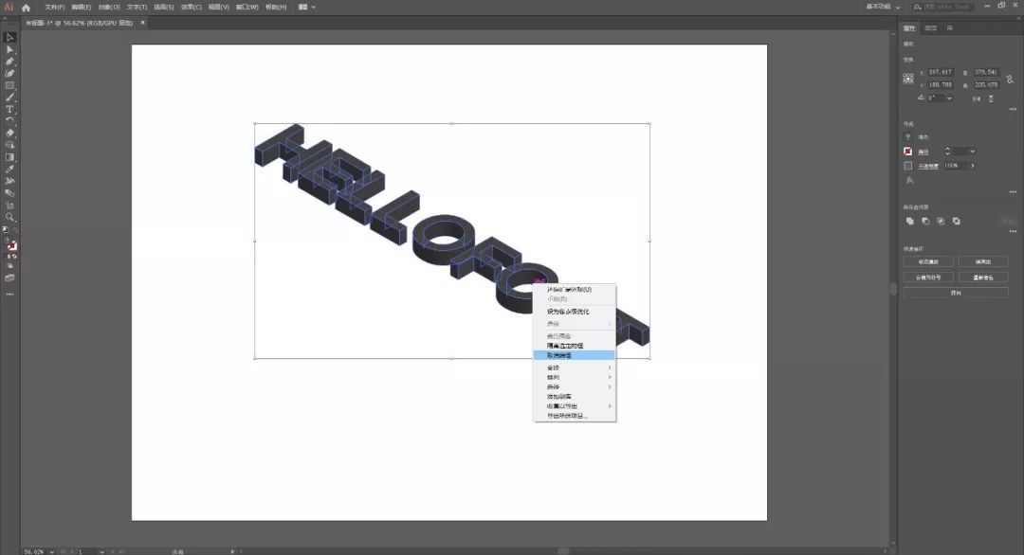Expand the opacity 100% arrow
This screenshot has width=1024, height=555.
[972, 166]
